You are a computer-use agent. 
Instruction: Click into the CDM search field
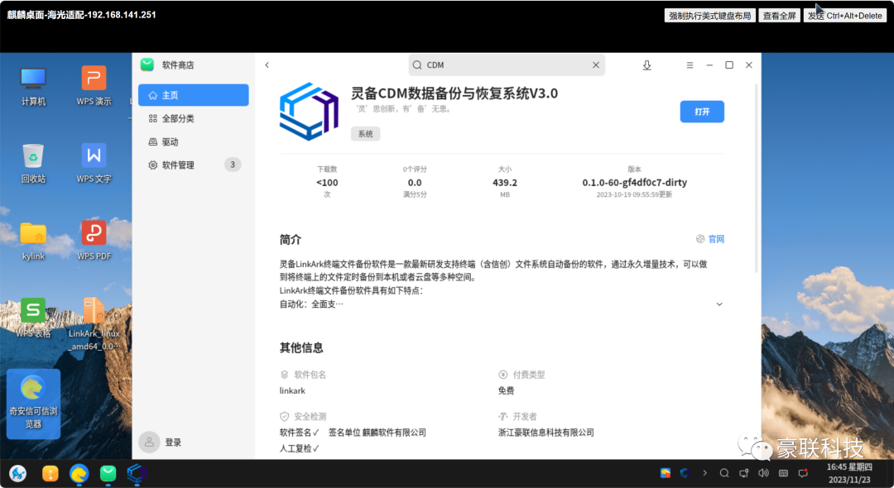pyautogui.click(x=507, y=65)
